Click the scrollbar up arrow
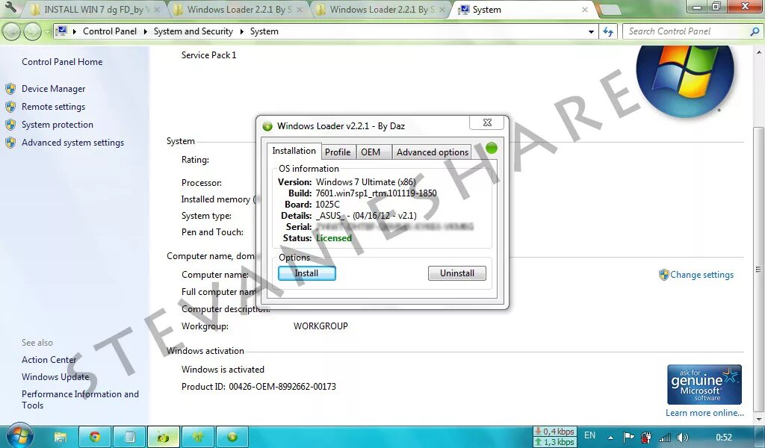 [x=758, y=52]
